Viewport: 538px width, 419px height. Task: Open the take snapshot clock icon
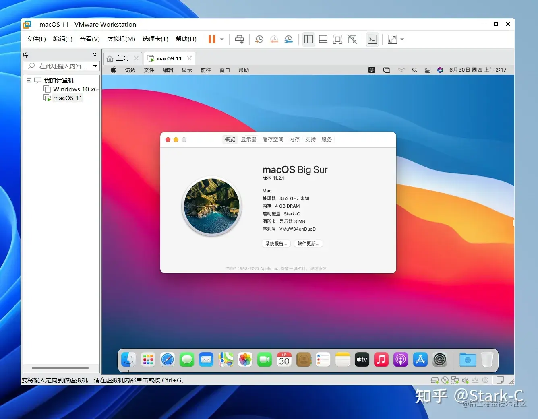[259, 39]
